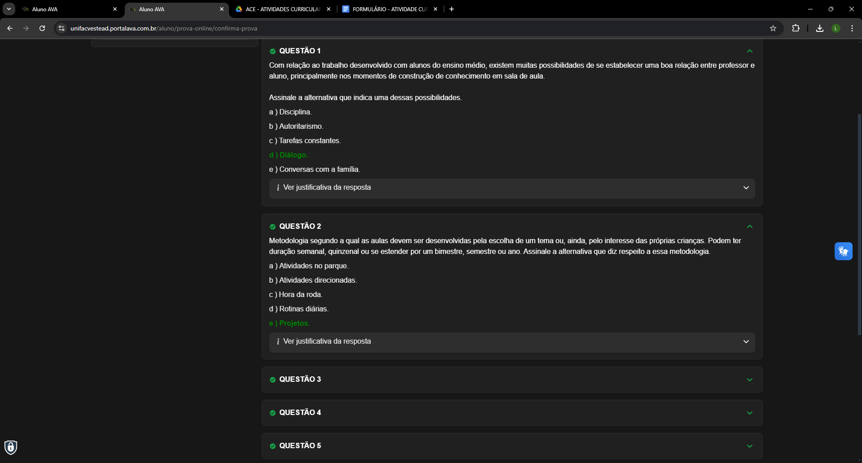This screenshot has height=463, width=862.
Task: Reload the page with the refresh icon
Action: 42,28
